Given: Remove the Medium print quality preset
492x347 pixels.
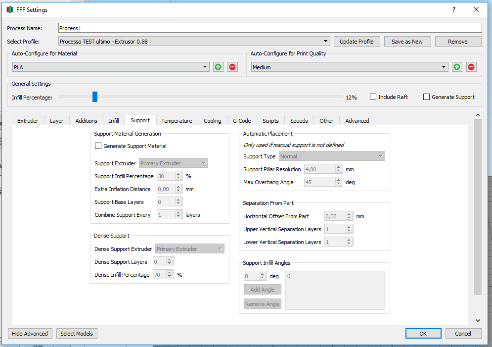Looking at the screenshot, I should [x=471, y=67].
